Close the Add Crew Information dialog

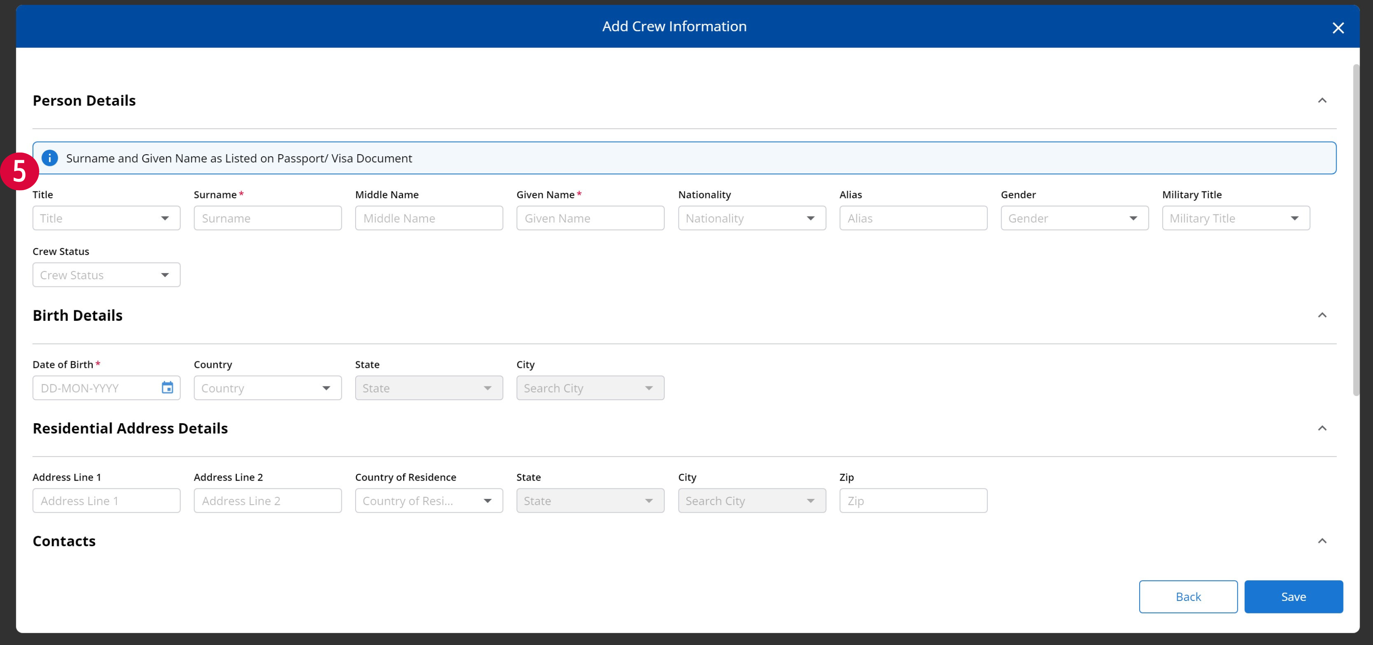(1338, 28)
